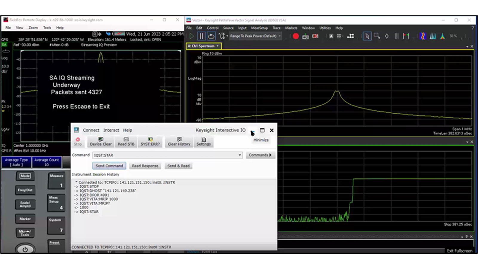
Task: Click the 50% zoom level control in VSA
Action: point(453,36)
